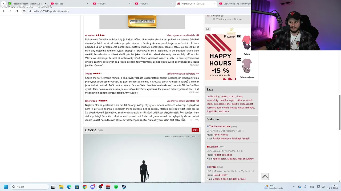Open Microsoft Edge from the taskbar

[69, 187]
